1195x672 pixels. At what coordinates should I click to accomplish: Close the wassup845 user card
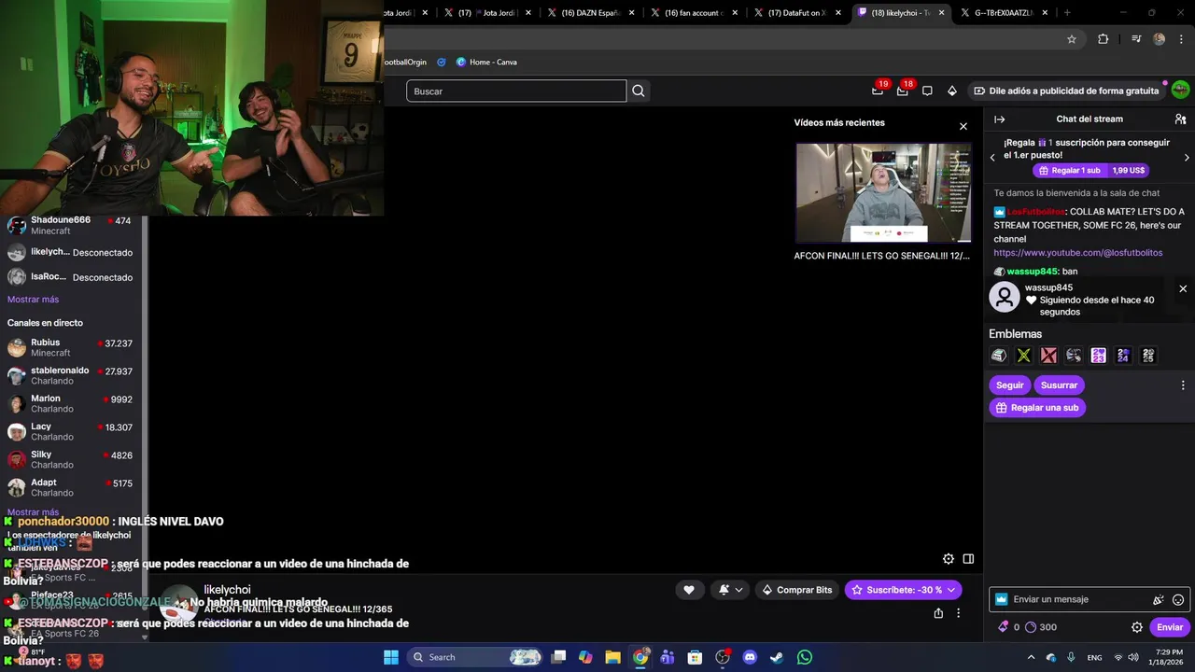coord(1183,288)
